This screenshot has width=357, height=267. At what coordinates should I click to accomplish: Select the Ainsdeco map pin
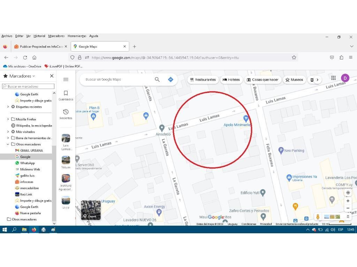[x=162, y=128]
